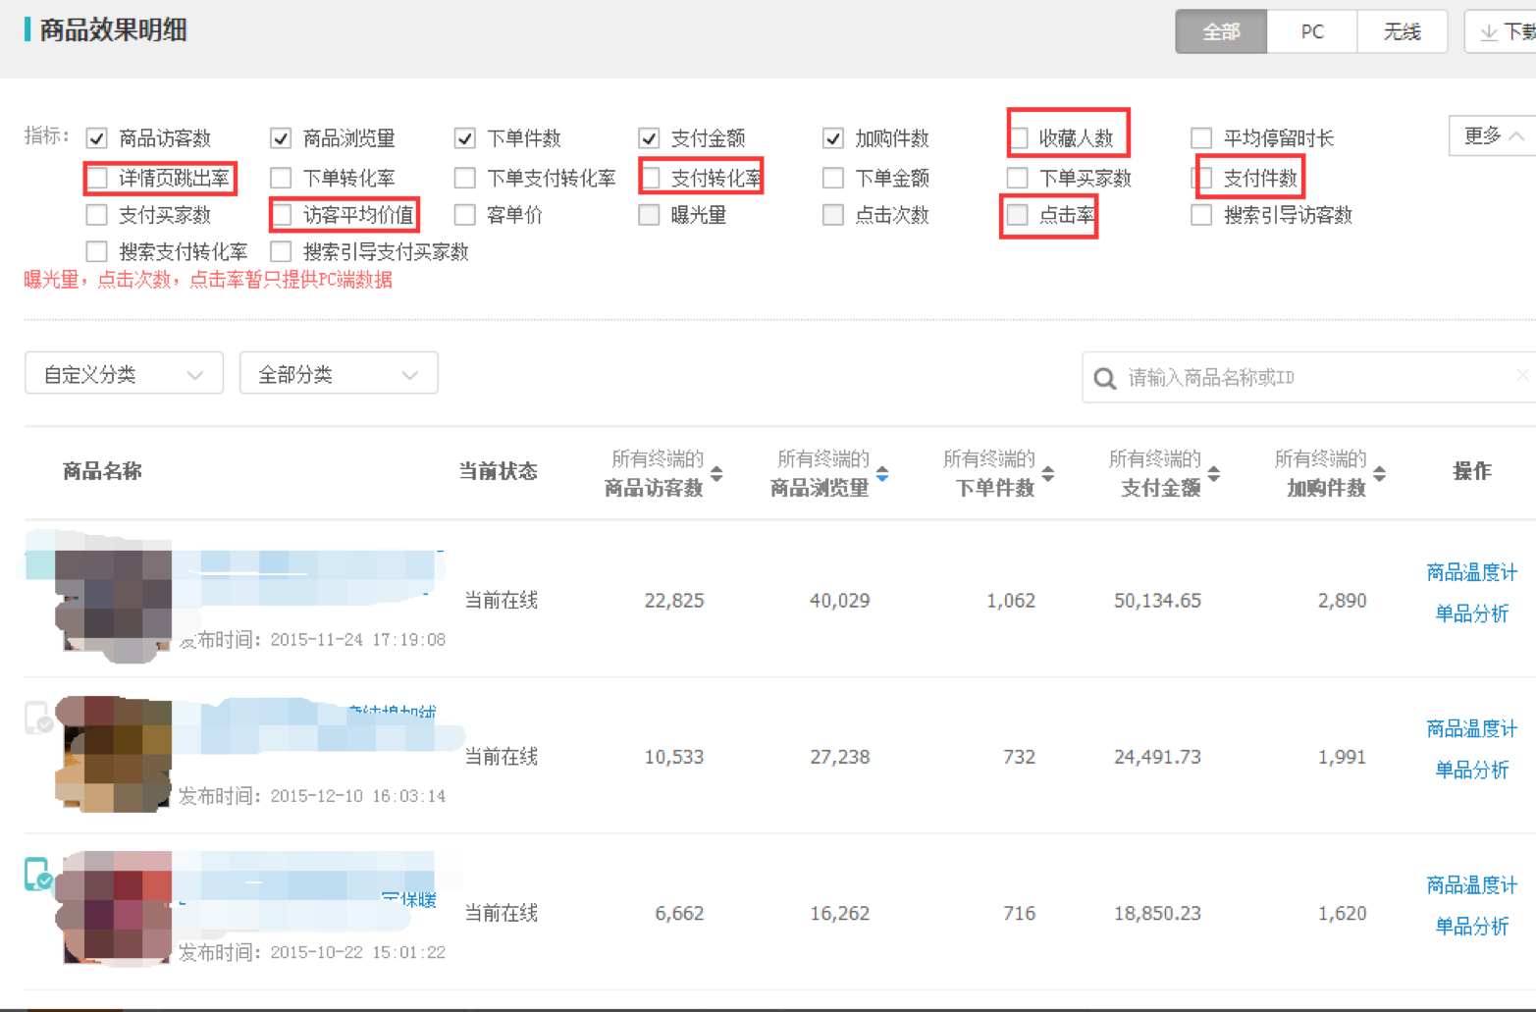
Task: Click second product thumbnail image
Action: (x=116, y=754)
